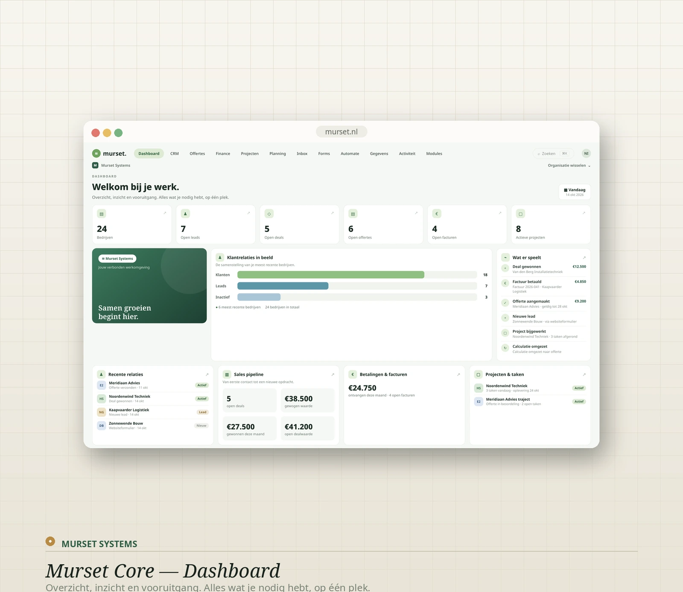Screen dimensions: 683x592
Task: Switch to the Finance tab
Action: click(223, 154)
